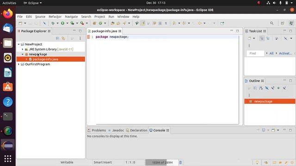The height and width of the screenshot is (166, 296).
Task: Open the Source menu
Action: pyautogui.click(x=40, y=17)
